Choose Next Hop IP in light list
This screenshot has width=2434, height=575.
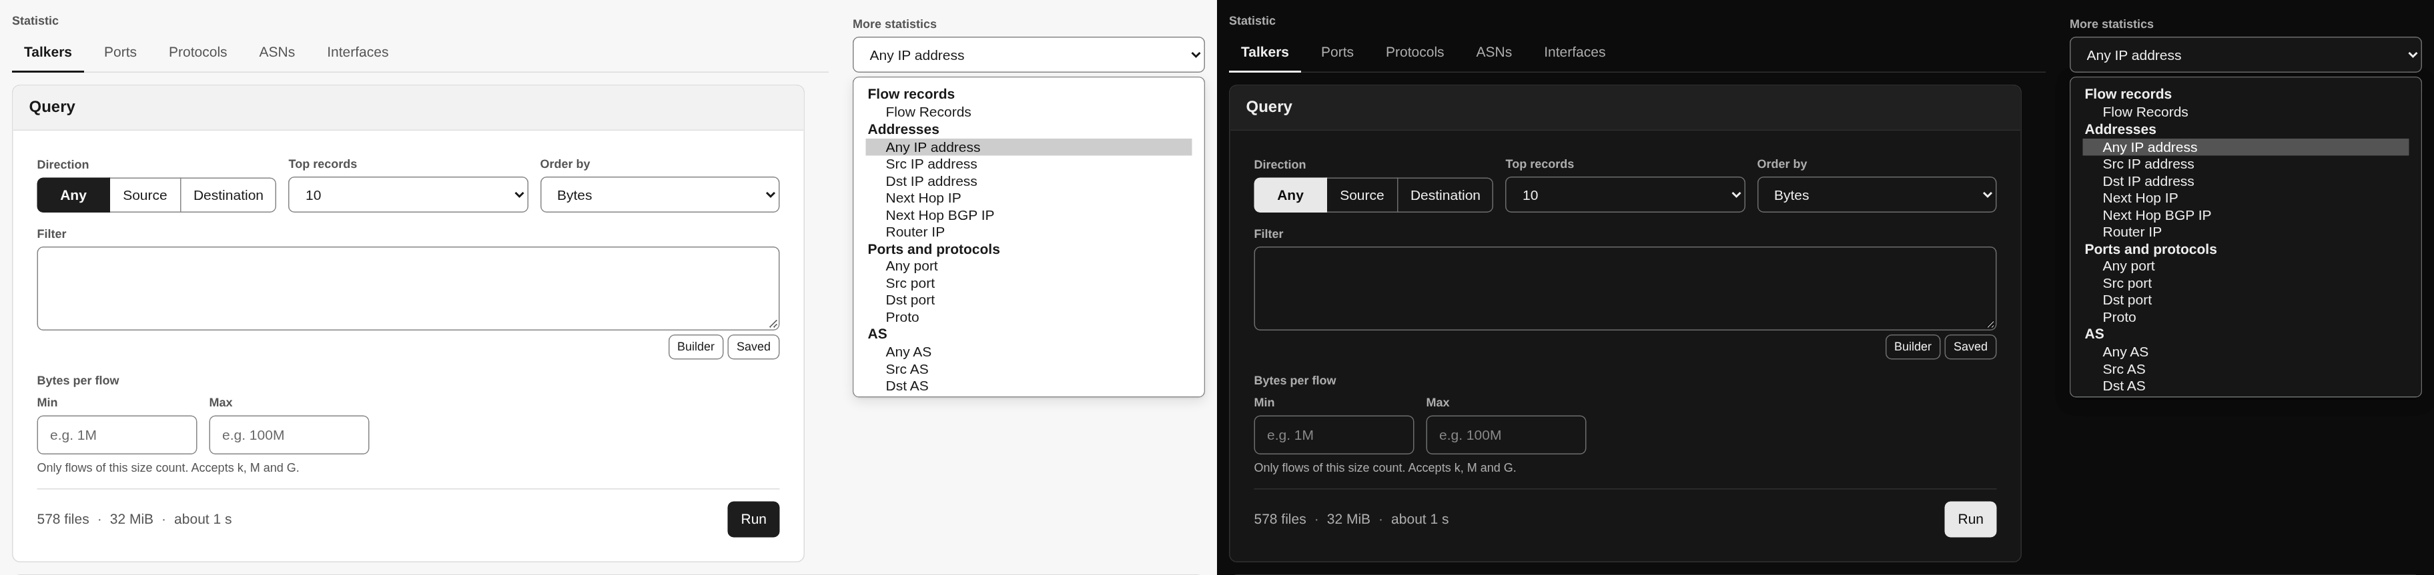[1029, 199]
